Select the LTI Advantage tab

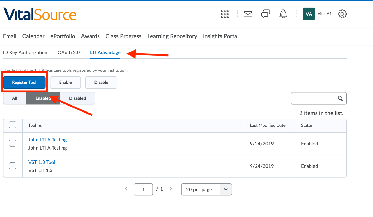pos(105,52)
